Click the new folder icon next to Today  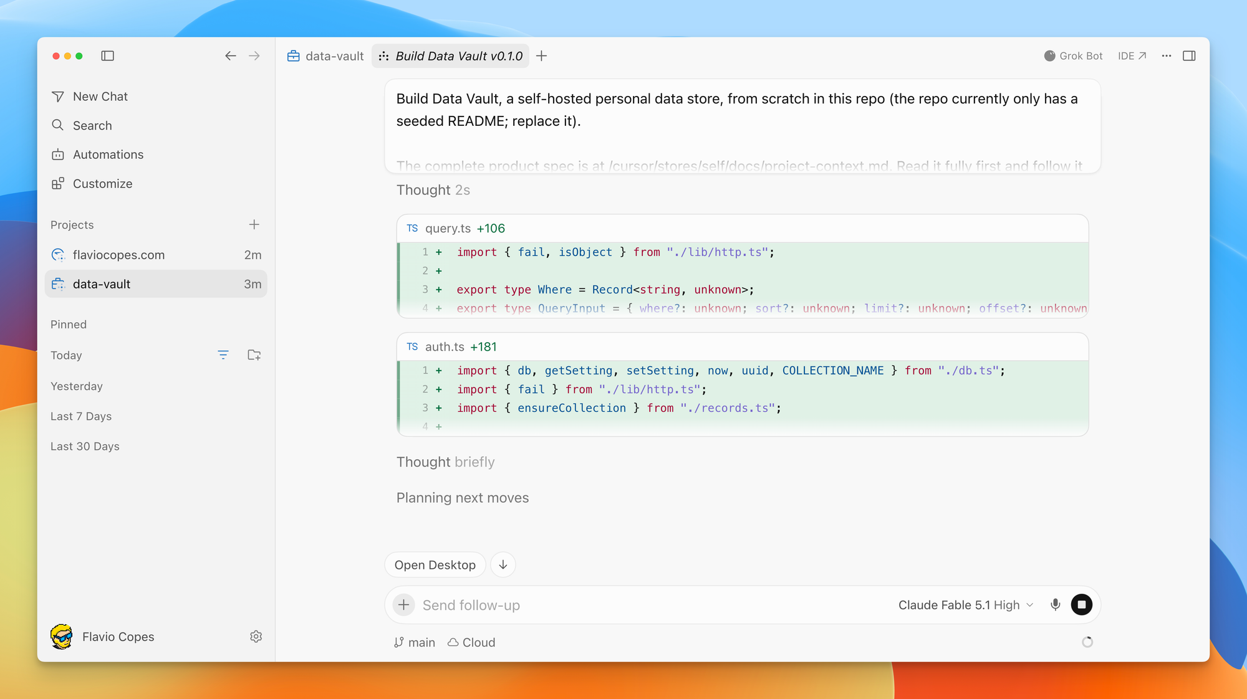click(x=254, y=355)
